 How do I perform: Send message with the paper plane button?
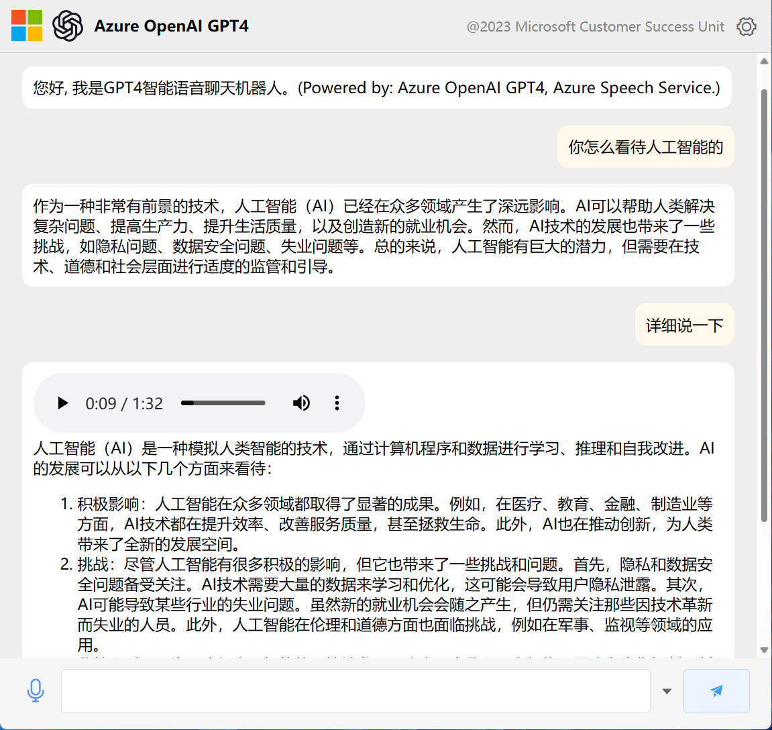click(x=716, y=691)
